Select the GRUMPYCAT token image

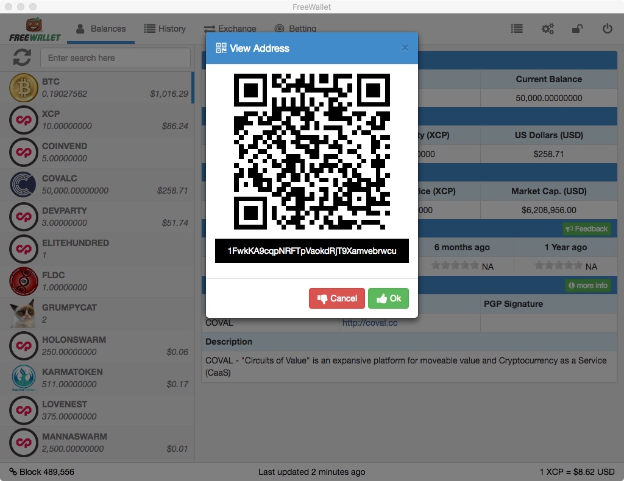click(24, 313)
